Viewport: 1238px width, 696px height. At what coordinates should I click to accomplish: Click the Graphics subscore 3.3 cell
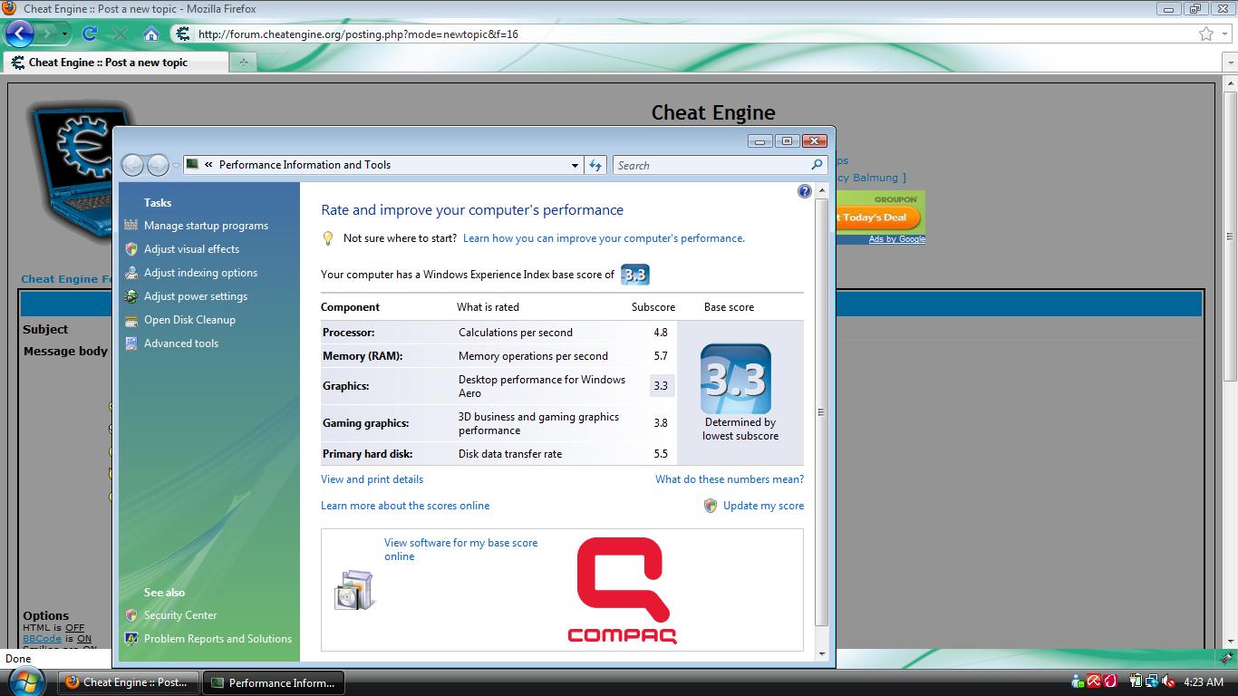pyautogui.click(x=662, y=386)
